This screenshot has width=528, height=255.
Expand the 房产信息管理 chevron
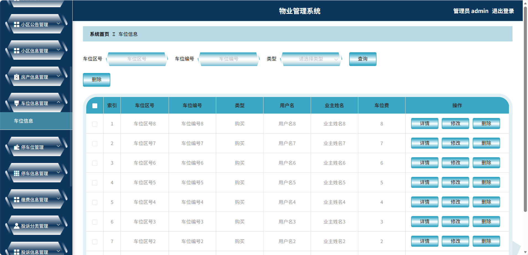[58, 76]
